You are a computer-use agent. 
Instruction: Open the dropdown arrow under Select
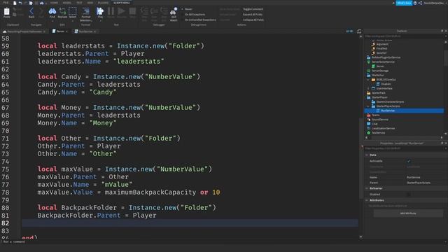pos(73,21)
